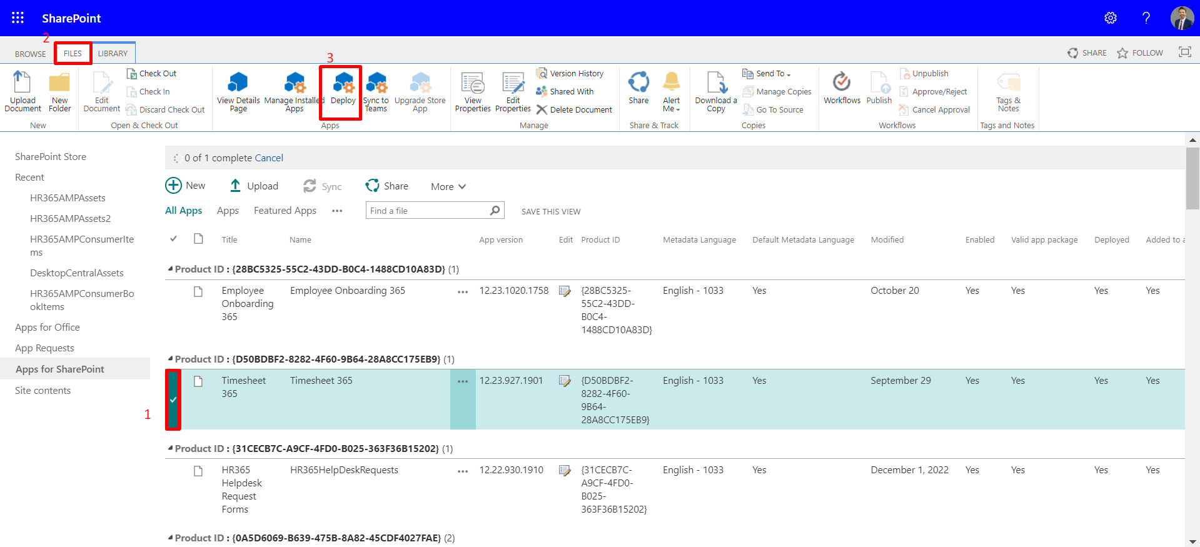
Task: Open the Timesheet 365 title
Action: 243,387
